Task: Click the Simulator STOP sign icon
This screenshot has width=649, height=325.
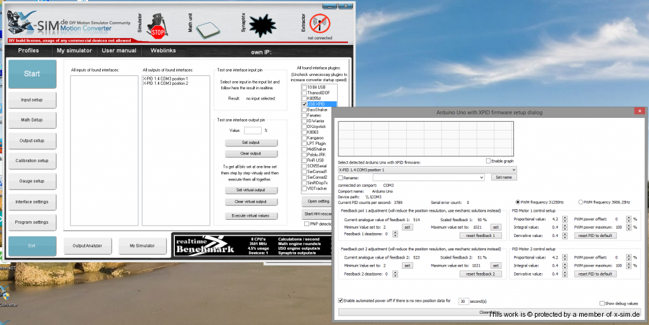Action: 157,27
